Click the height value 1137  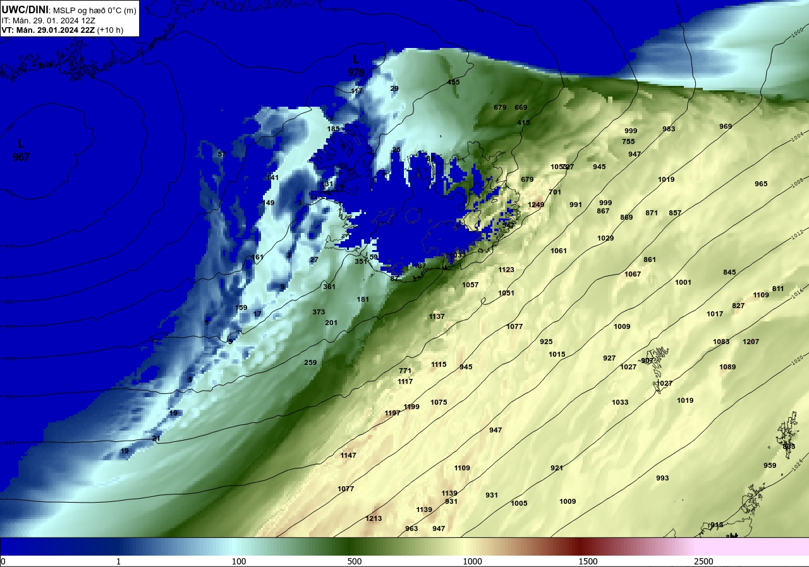click(437, 316)
